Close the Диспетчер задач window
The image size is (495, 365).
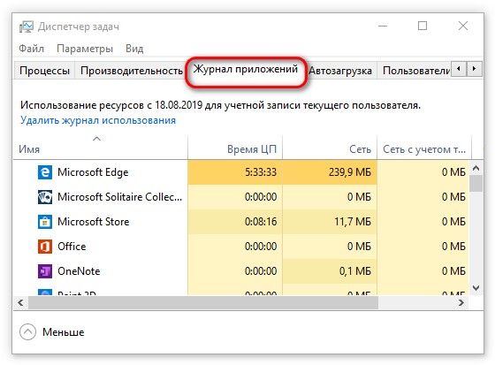pos(463,26)
